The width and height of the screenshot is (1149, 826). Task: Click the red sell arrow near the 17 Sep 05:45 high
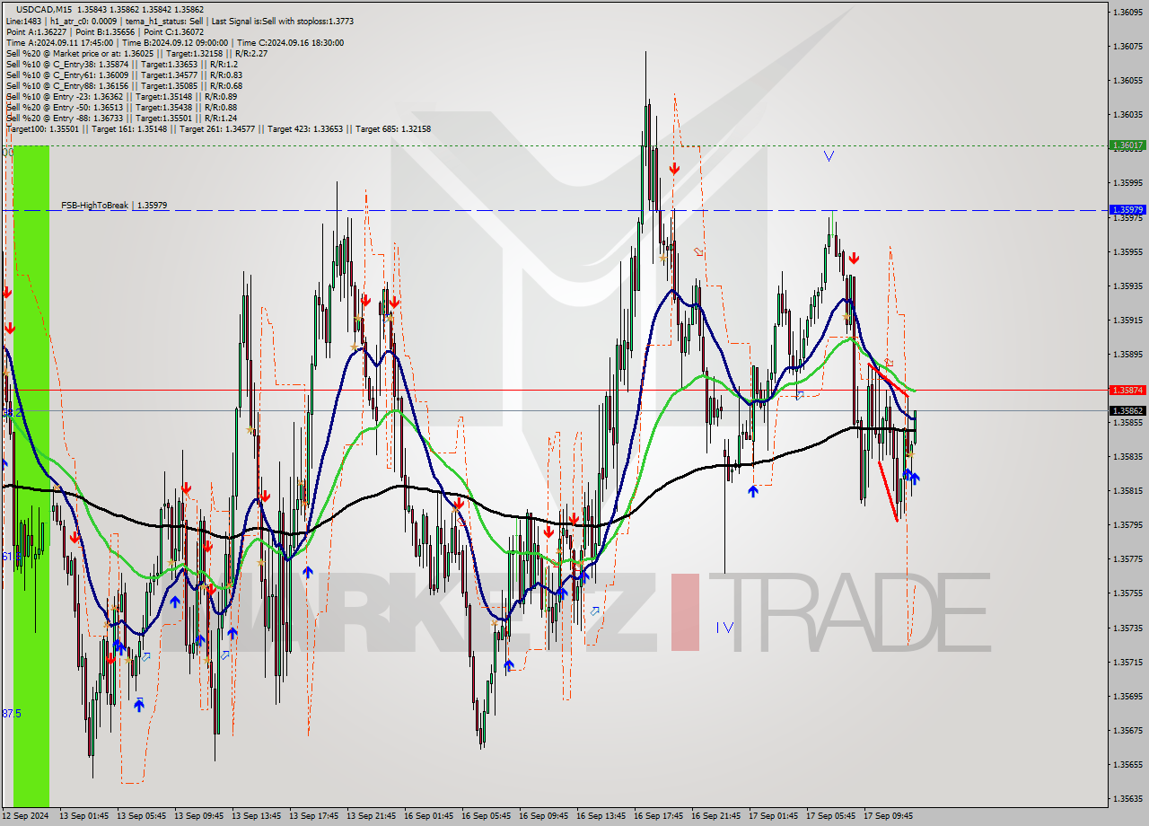point(854,258)
